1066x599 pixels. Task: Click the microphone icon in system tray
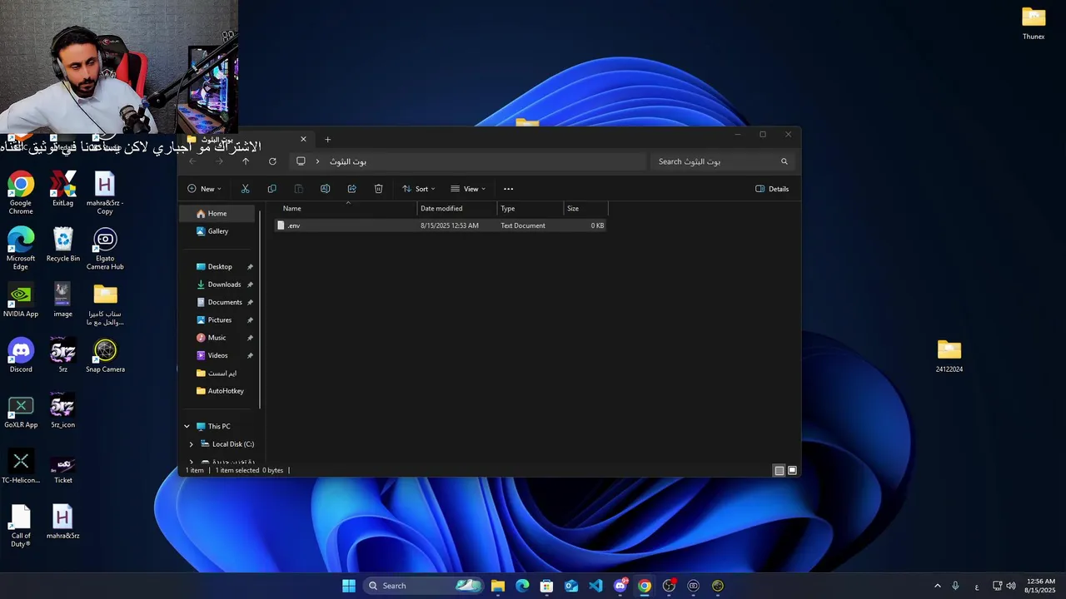(955, 586)
